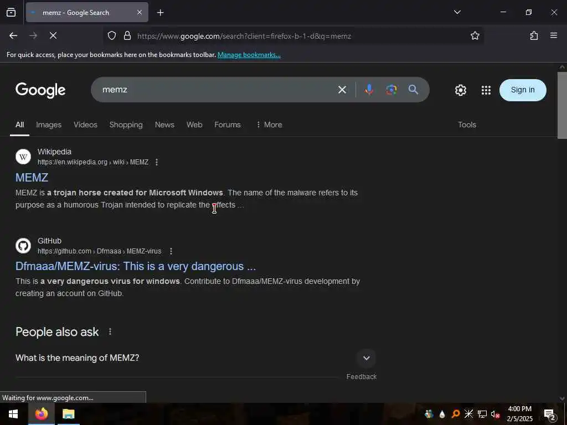
Task: Click the Wikipedia en.wikipedia.org breadcrumb URL
Action: pos(93,162)
